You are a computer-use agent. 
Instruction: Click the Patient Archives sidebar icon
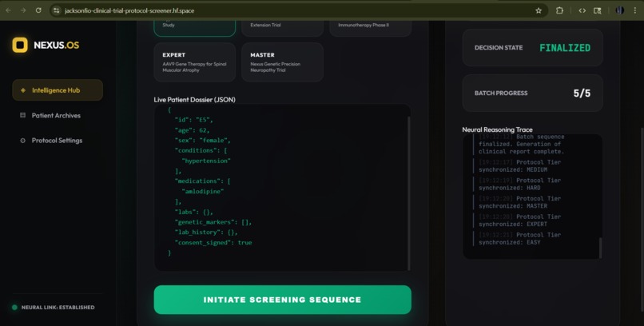tap(23, 115)
